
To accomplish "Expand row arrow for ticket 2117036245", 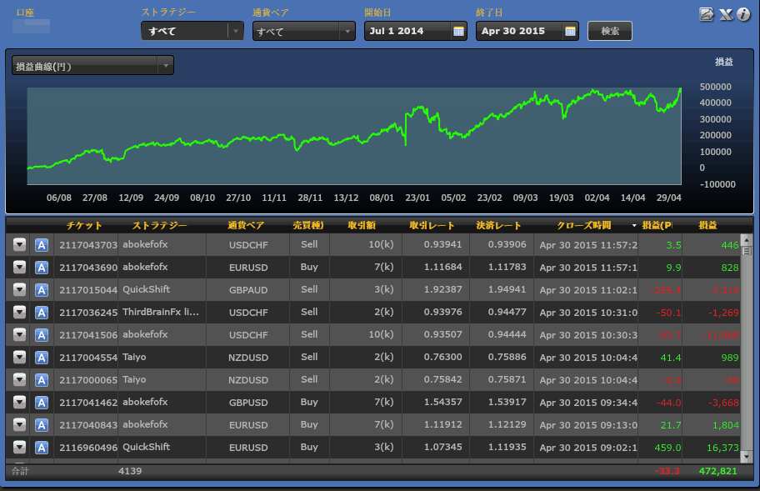I will point(19,312).
